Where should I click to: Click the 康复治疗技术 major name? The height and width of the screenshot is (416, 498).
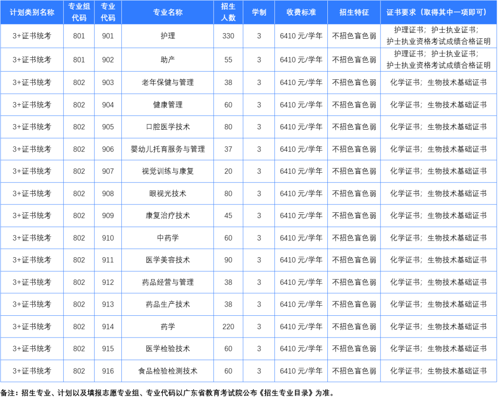coord(167,216)
